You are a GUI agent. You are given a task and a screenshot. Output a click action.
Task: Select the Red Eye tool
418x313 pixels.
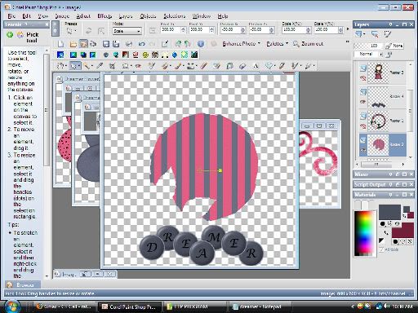point(139,66)
